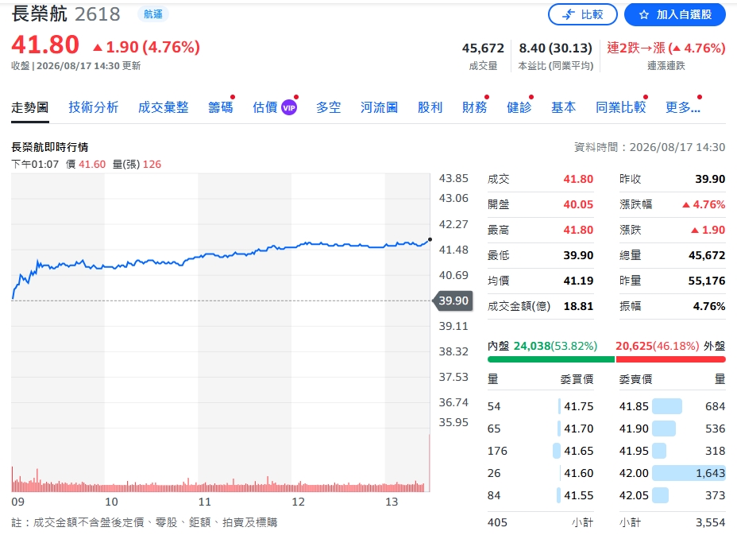The image size is (737, 539).
Task: Click the 昨收 value 39.90
Action: coord(710,179)
